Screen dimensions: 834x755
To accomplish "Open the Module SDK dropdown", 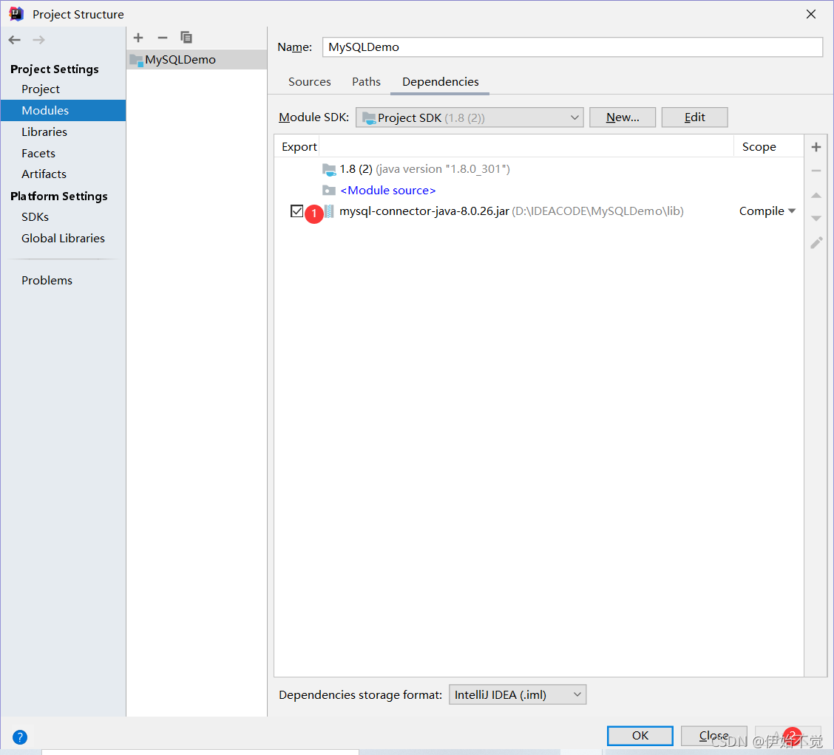I will click(x=469, y=117).
